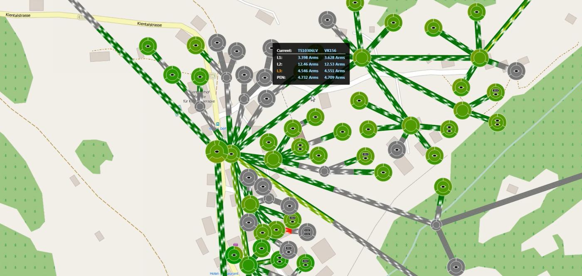Switch to the TS10306LV measurement column

click(308, 51)
